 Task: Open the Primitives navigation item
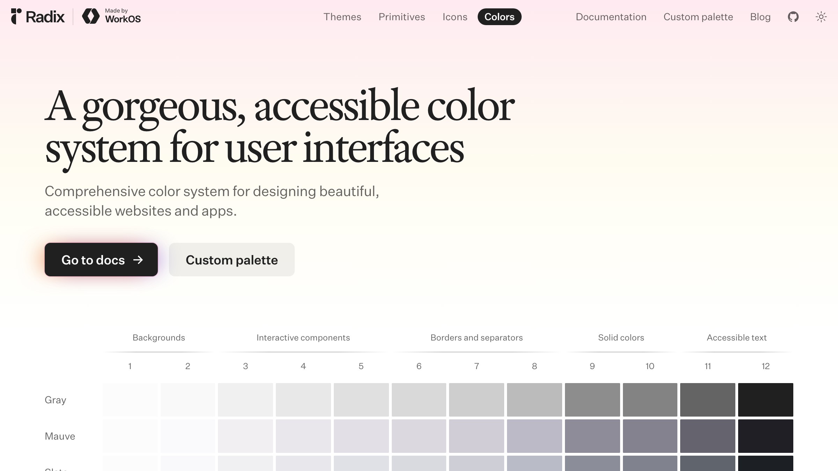[x=402, y=17]
